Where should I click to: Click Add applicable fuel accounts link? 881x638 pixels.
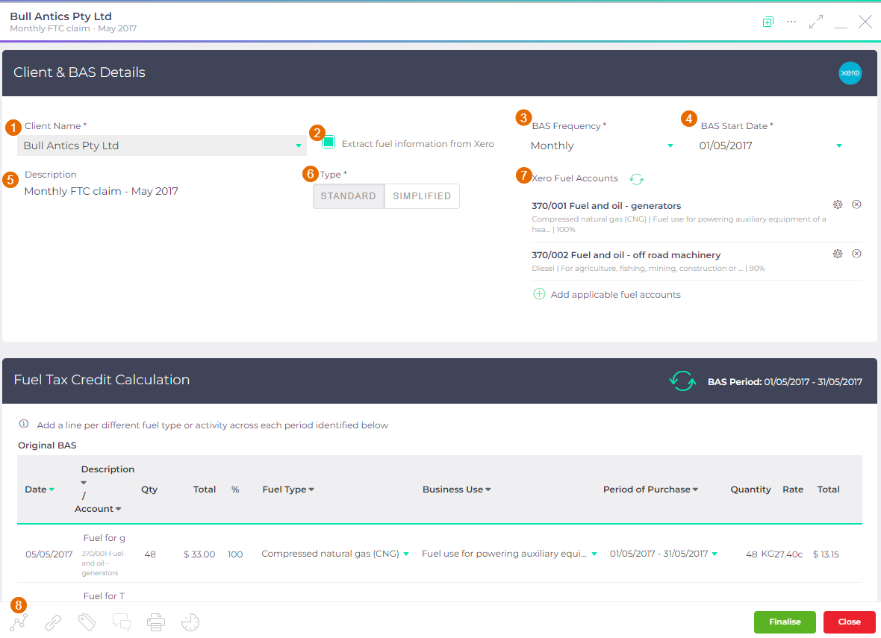tap(615, 295)
